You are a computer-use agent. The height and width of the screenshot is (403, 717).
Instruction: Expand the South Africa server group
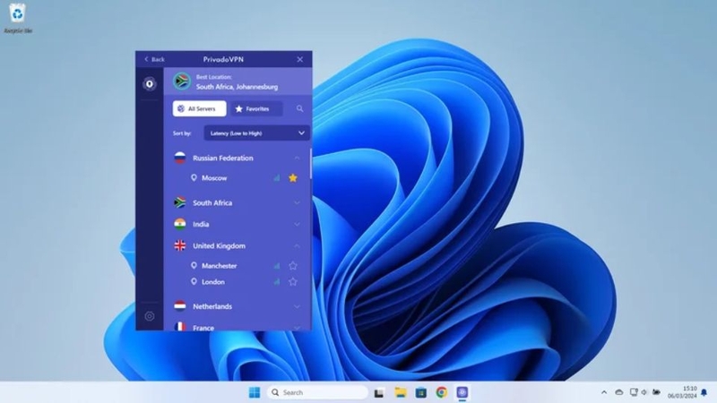tap(297, 203)
